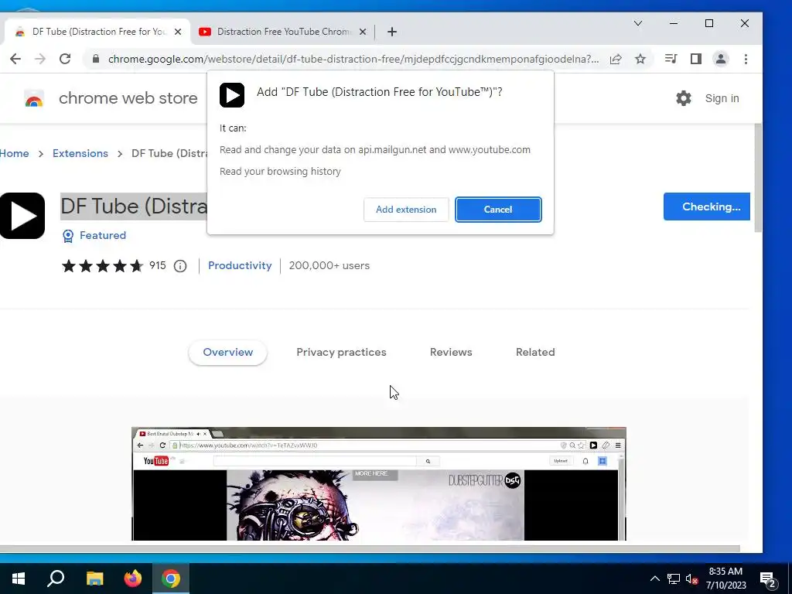Toggle the Chrome side panel
792x594 pixels.
pos(696,59)
